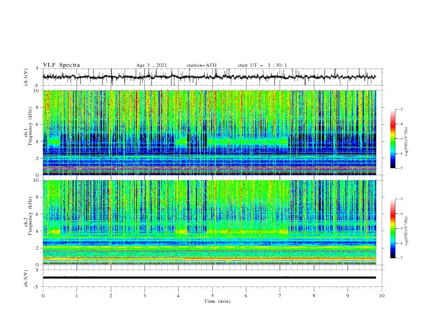The width and height of the screenshot is (430, 332).
Task: Click the ch.1 spectrogram color bar
Action: pos(393,139)
